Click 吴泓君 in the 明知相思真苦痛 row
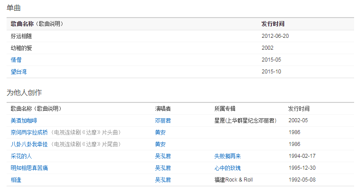362x189 pixels. 163,168
